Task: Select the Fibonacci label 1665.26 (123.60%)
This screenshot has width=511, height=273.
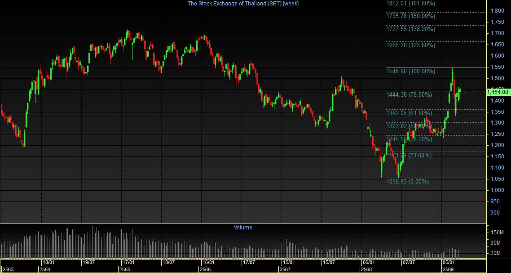Action: click(410, 45)
